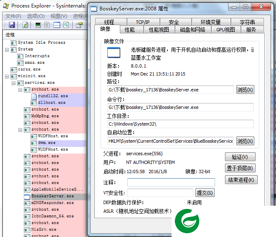Screen dimensions: 276x237
Task: Collapse the wininit.exe tree node
Action: pyautogui.click(x=7, y=76)
